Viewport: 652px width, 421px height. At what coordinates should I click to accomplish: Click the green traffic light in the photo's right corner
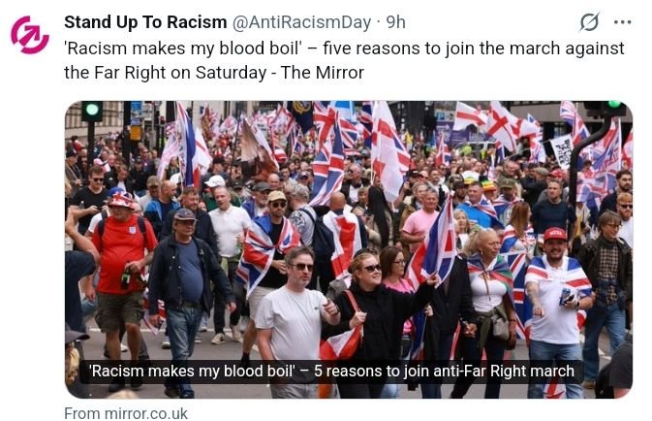tap(614, 104)
